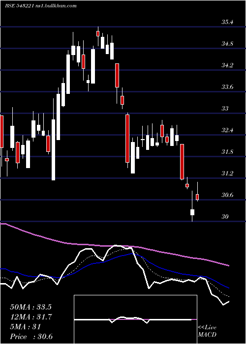Click the blue 12MA line
Image resolution: width=246 pixels, height=344 pixels.
coord(114,258)
